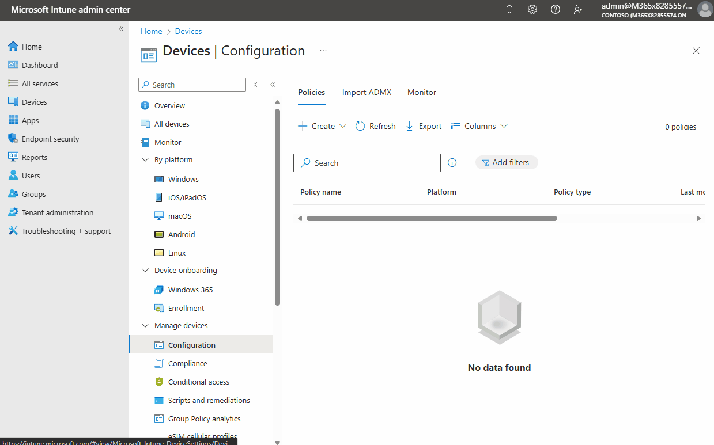Open the admin account avatar

point(704,10)
